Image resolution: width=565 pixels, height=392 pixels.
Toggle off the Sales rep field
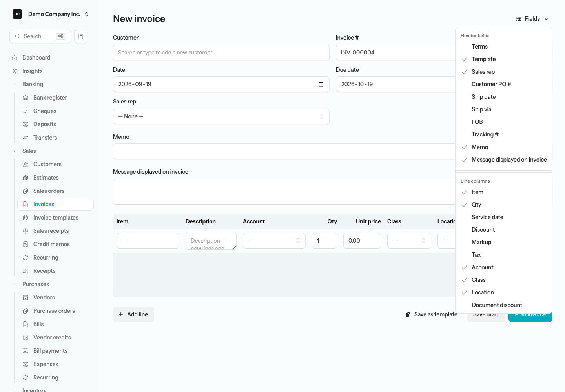[504, 72]
